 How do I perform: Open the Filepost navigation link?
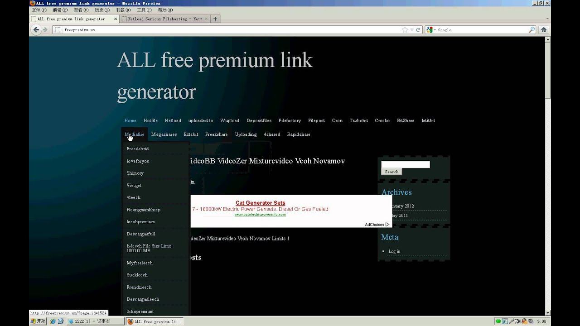[x=316, y=120]
